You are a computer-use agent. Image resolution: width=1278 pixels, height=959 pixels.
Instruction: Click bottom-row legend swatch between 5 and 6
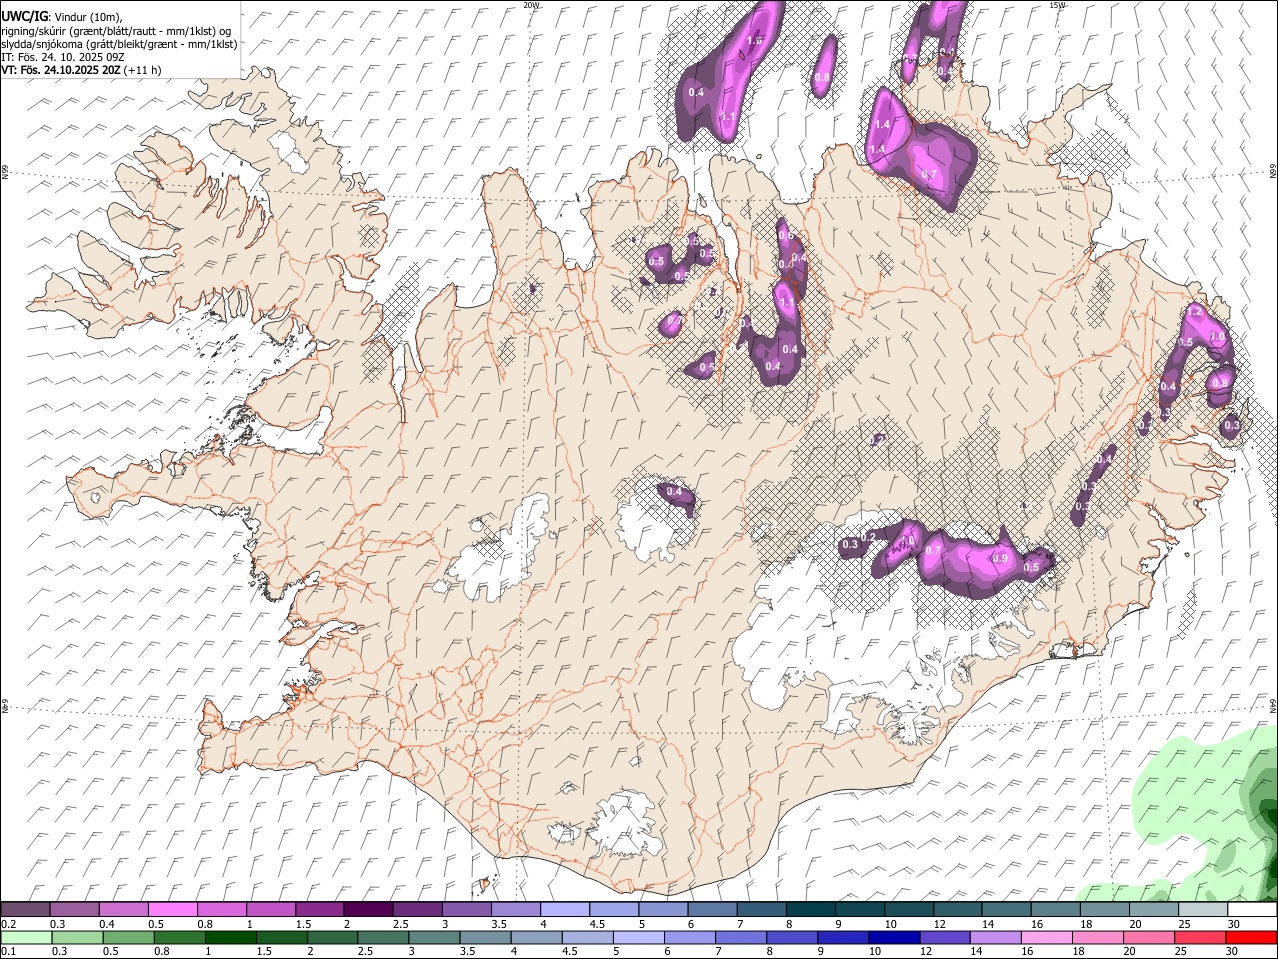click(637, 937)
